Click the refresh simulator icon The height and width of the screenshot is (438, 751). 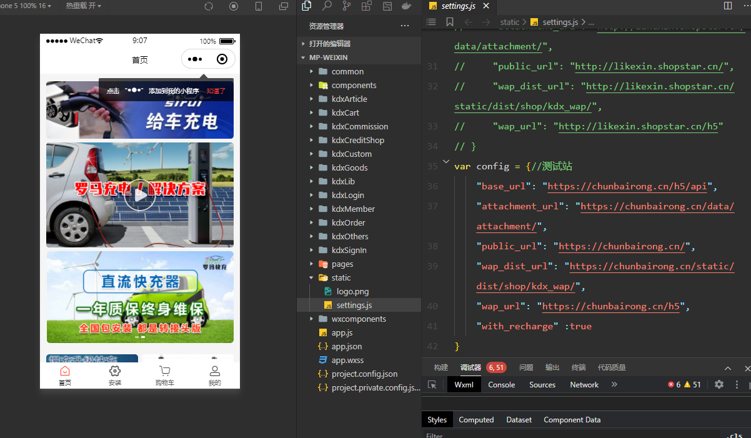click(209, 6)
